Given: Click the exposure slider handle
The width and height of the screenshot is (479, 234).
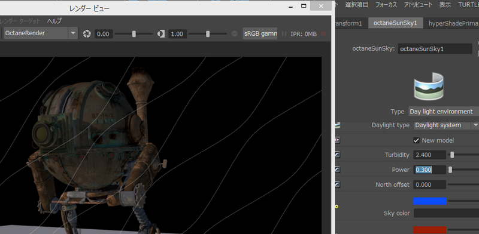Looking at the screenshot, I should (134, 34).
